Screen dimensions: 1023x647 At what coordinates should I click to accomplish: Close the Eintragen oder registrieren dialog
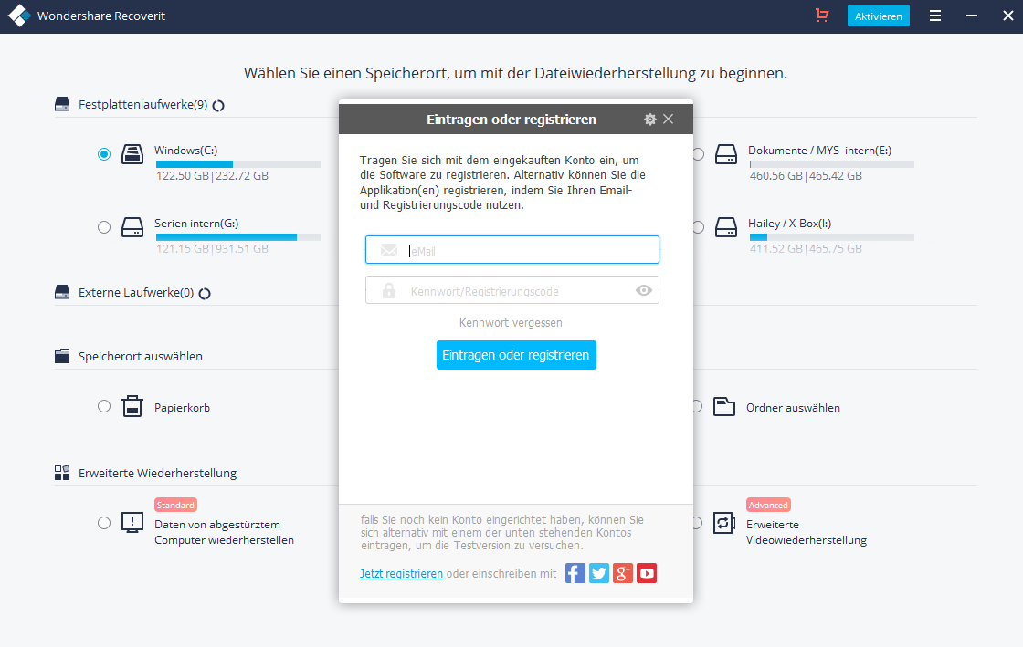click(x=669, y=120)
